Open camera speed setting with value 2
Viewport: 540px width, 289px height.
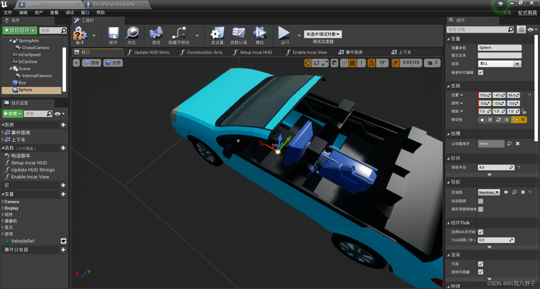(x=433, y=63)
